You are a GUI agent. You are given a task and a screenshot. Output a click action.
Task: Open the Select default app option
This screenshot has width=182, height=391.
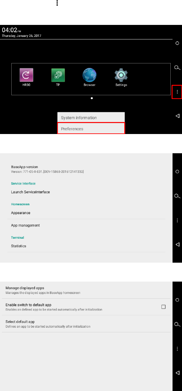[x=86, y=324]
